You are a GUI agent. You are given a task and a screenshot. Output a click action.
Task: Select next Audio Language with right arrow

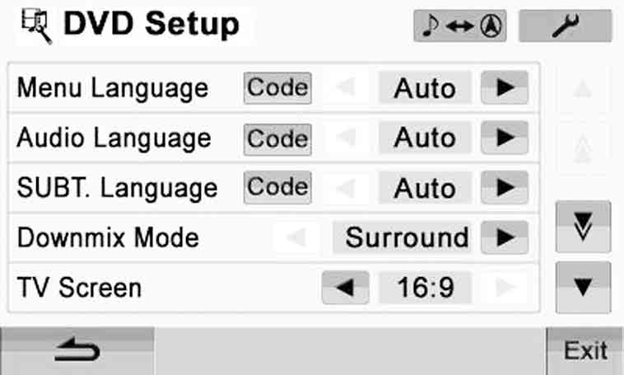[505, 138]
